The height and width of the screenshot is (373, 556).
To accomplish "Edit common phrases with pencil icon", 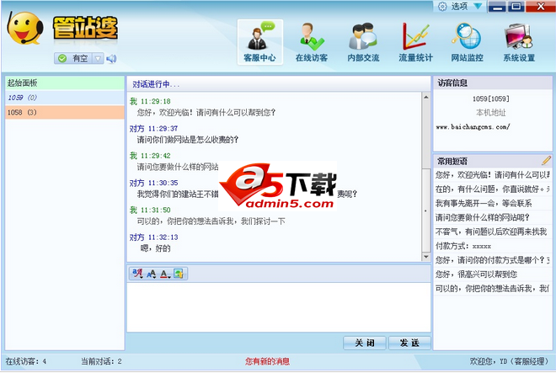I will click(546, 161).
